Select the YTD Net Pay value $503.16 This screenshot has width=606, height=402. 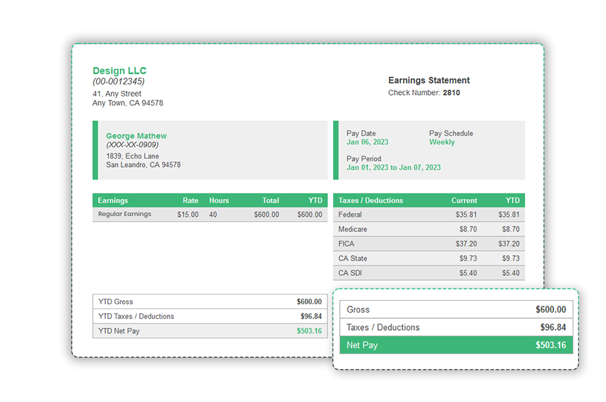310,331
